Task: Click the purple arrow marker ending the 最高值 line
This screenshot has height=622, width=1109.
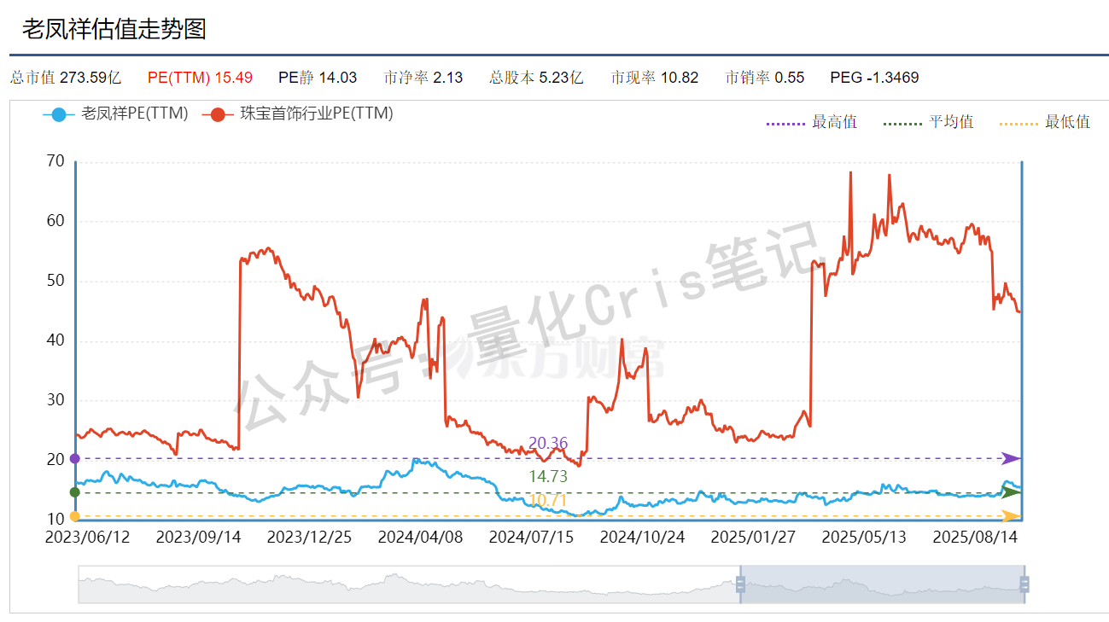Action: (1010, 458)
